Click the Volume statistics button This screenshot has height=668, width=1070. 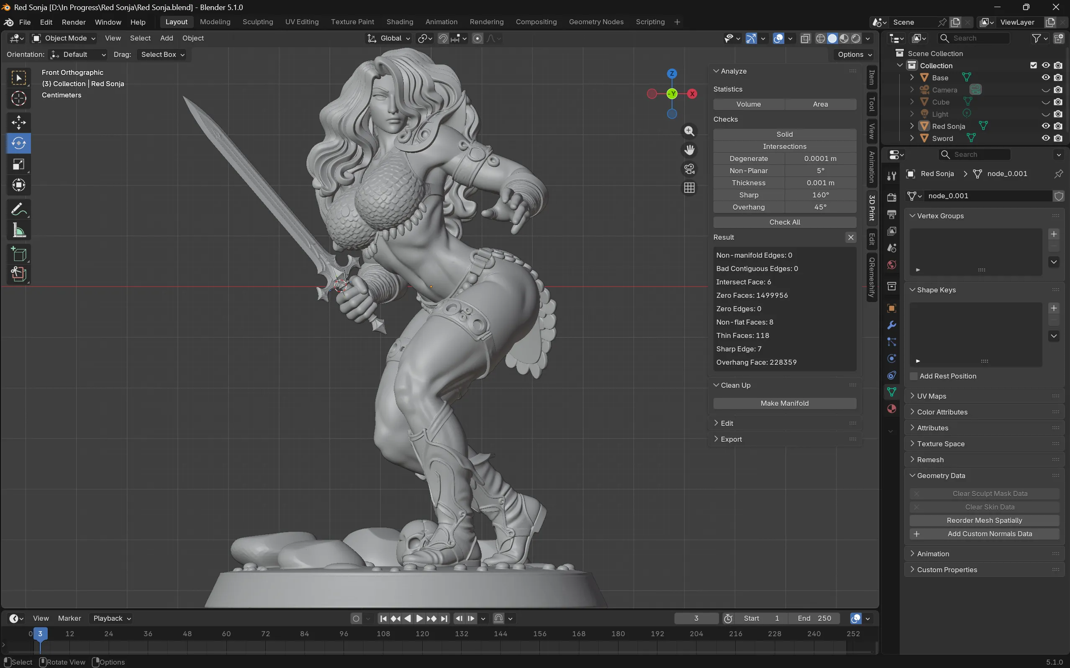[x=749, y=104]
